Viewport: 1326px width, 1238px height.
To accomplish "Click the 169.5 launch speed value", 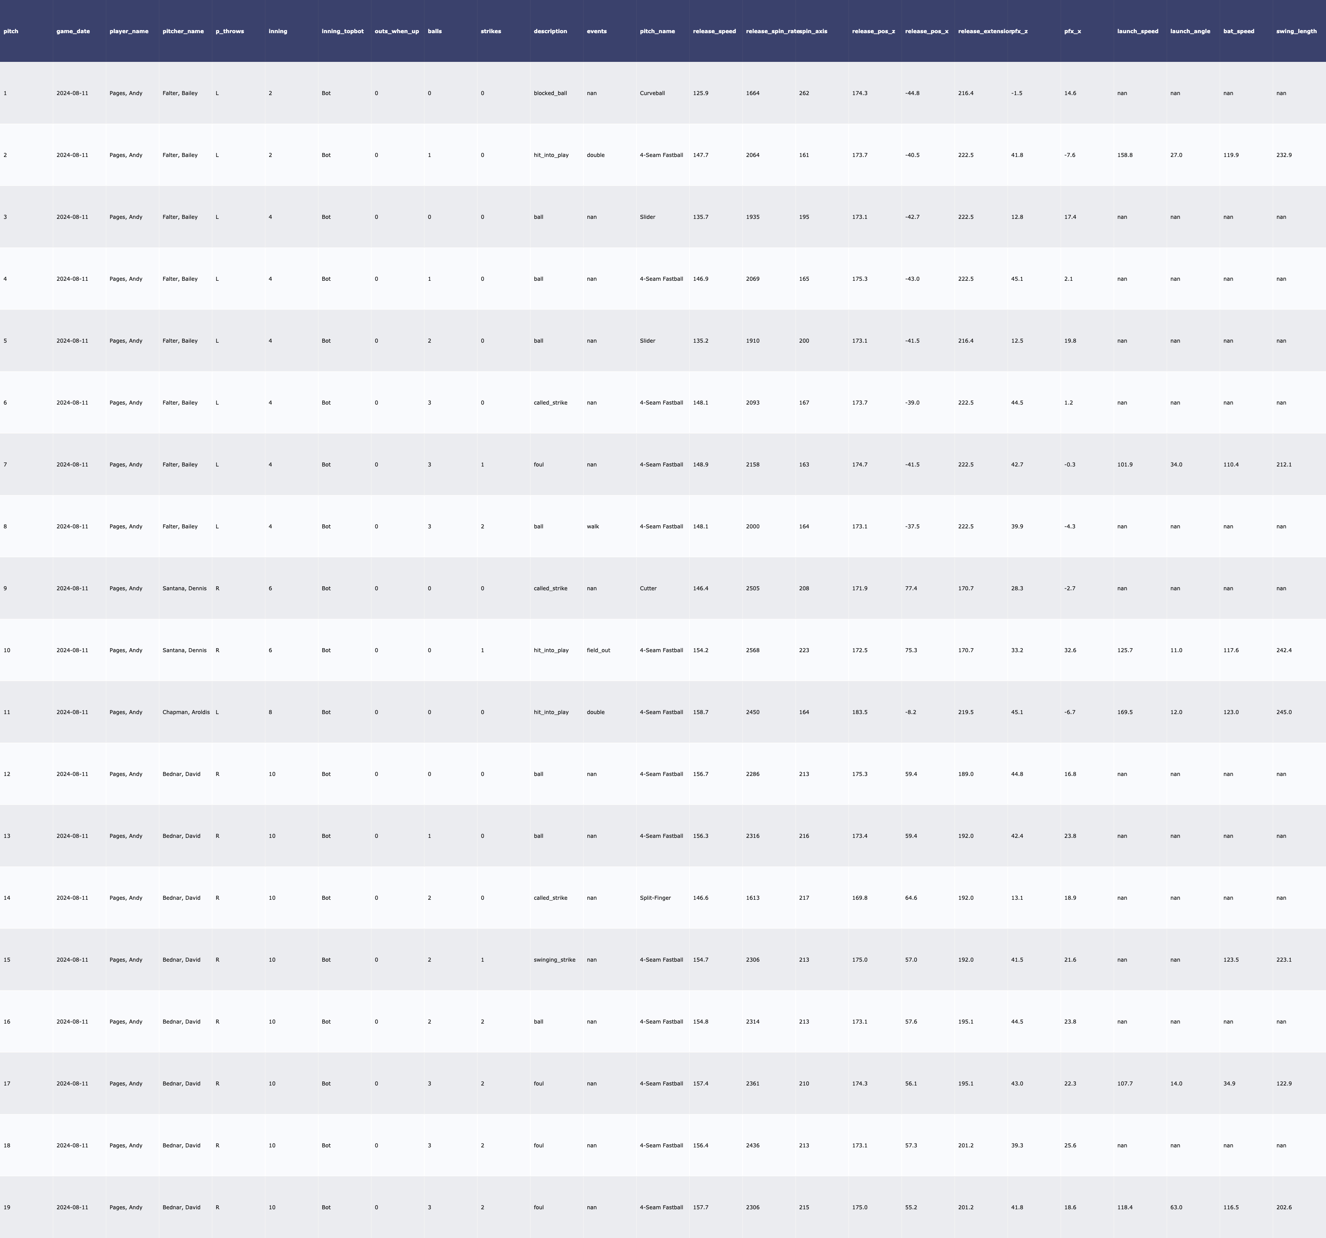I will [x=1124, y=712].
